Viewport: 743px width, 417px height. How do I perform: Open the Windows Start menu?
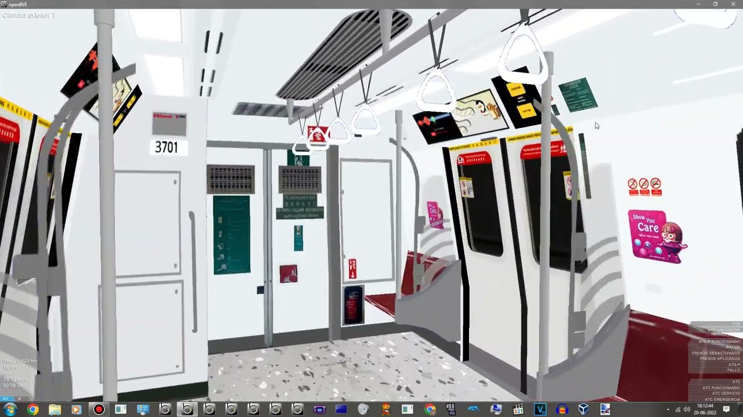(10, 409)
